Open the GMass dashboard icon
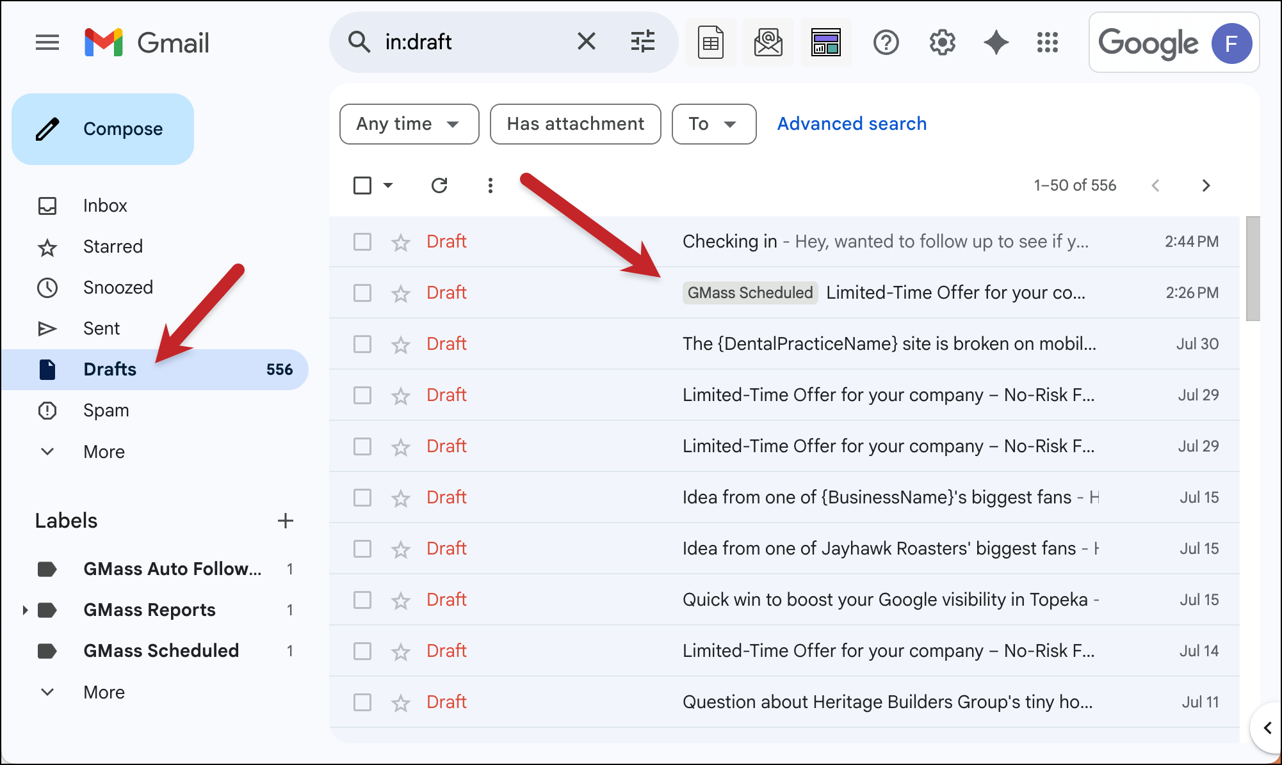The image size is (1282, 765). 825,43
